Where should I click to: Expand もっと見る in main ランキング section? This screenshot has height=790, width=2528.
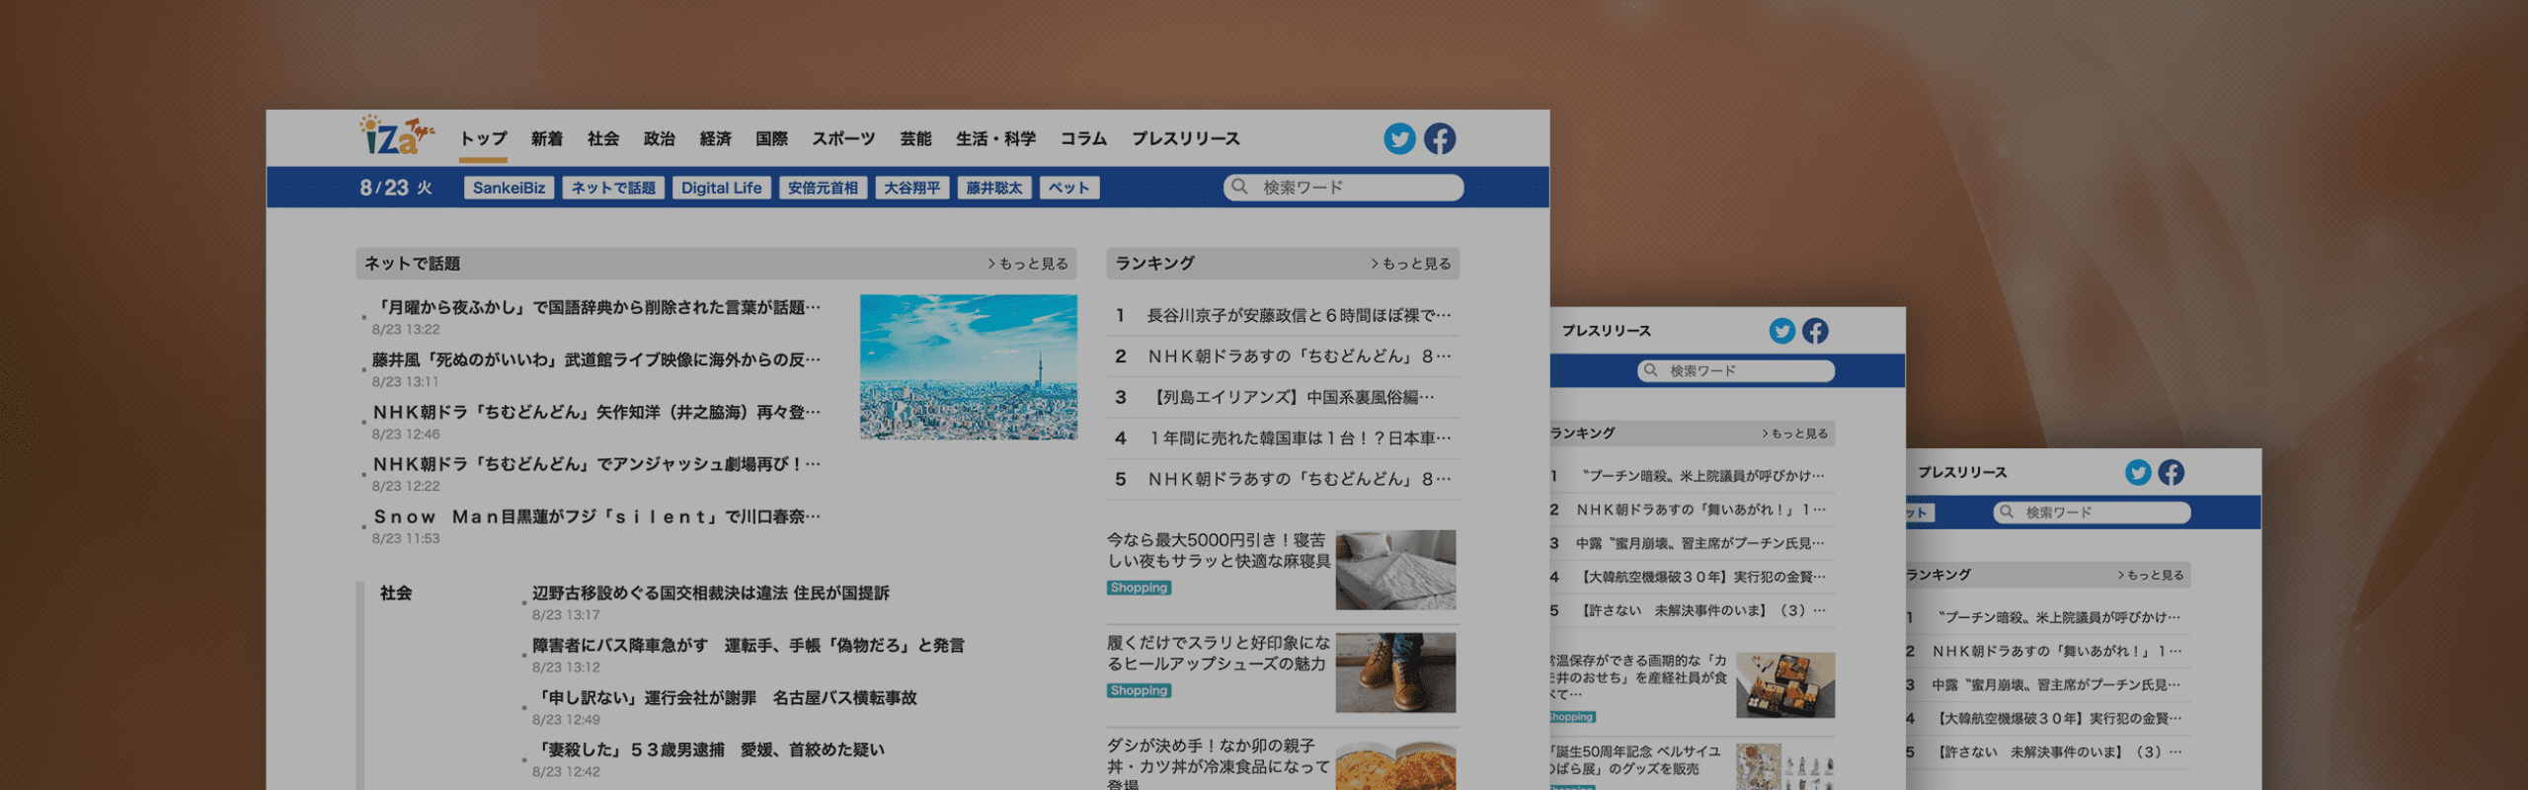click(x=1411, y=264)
